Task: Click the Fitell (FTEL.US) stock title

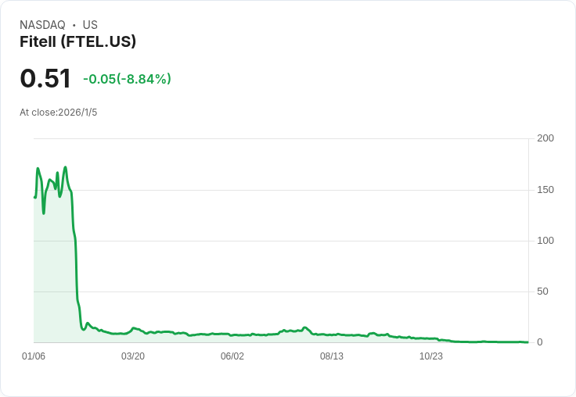Action: (x=78, y=42)
